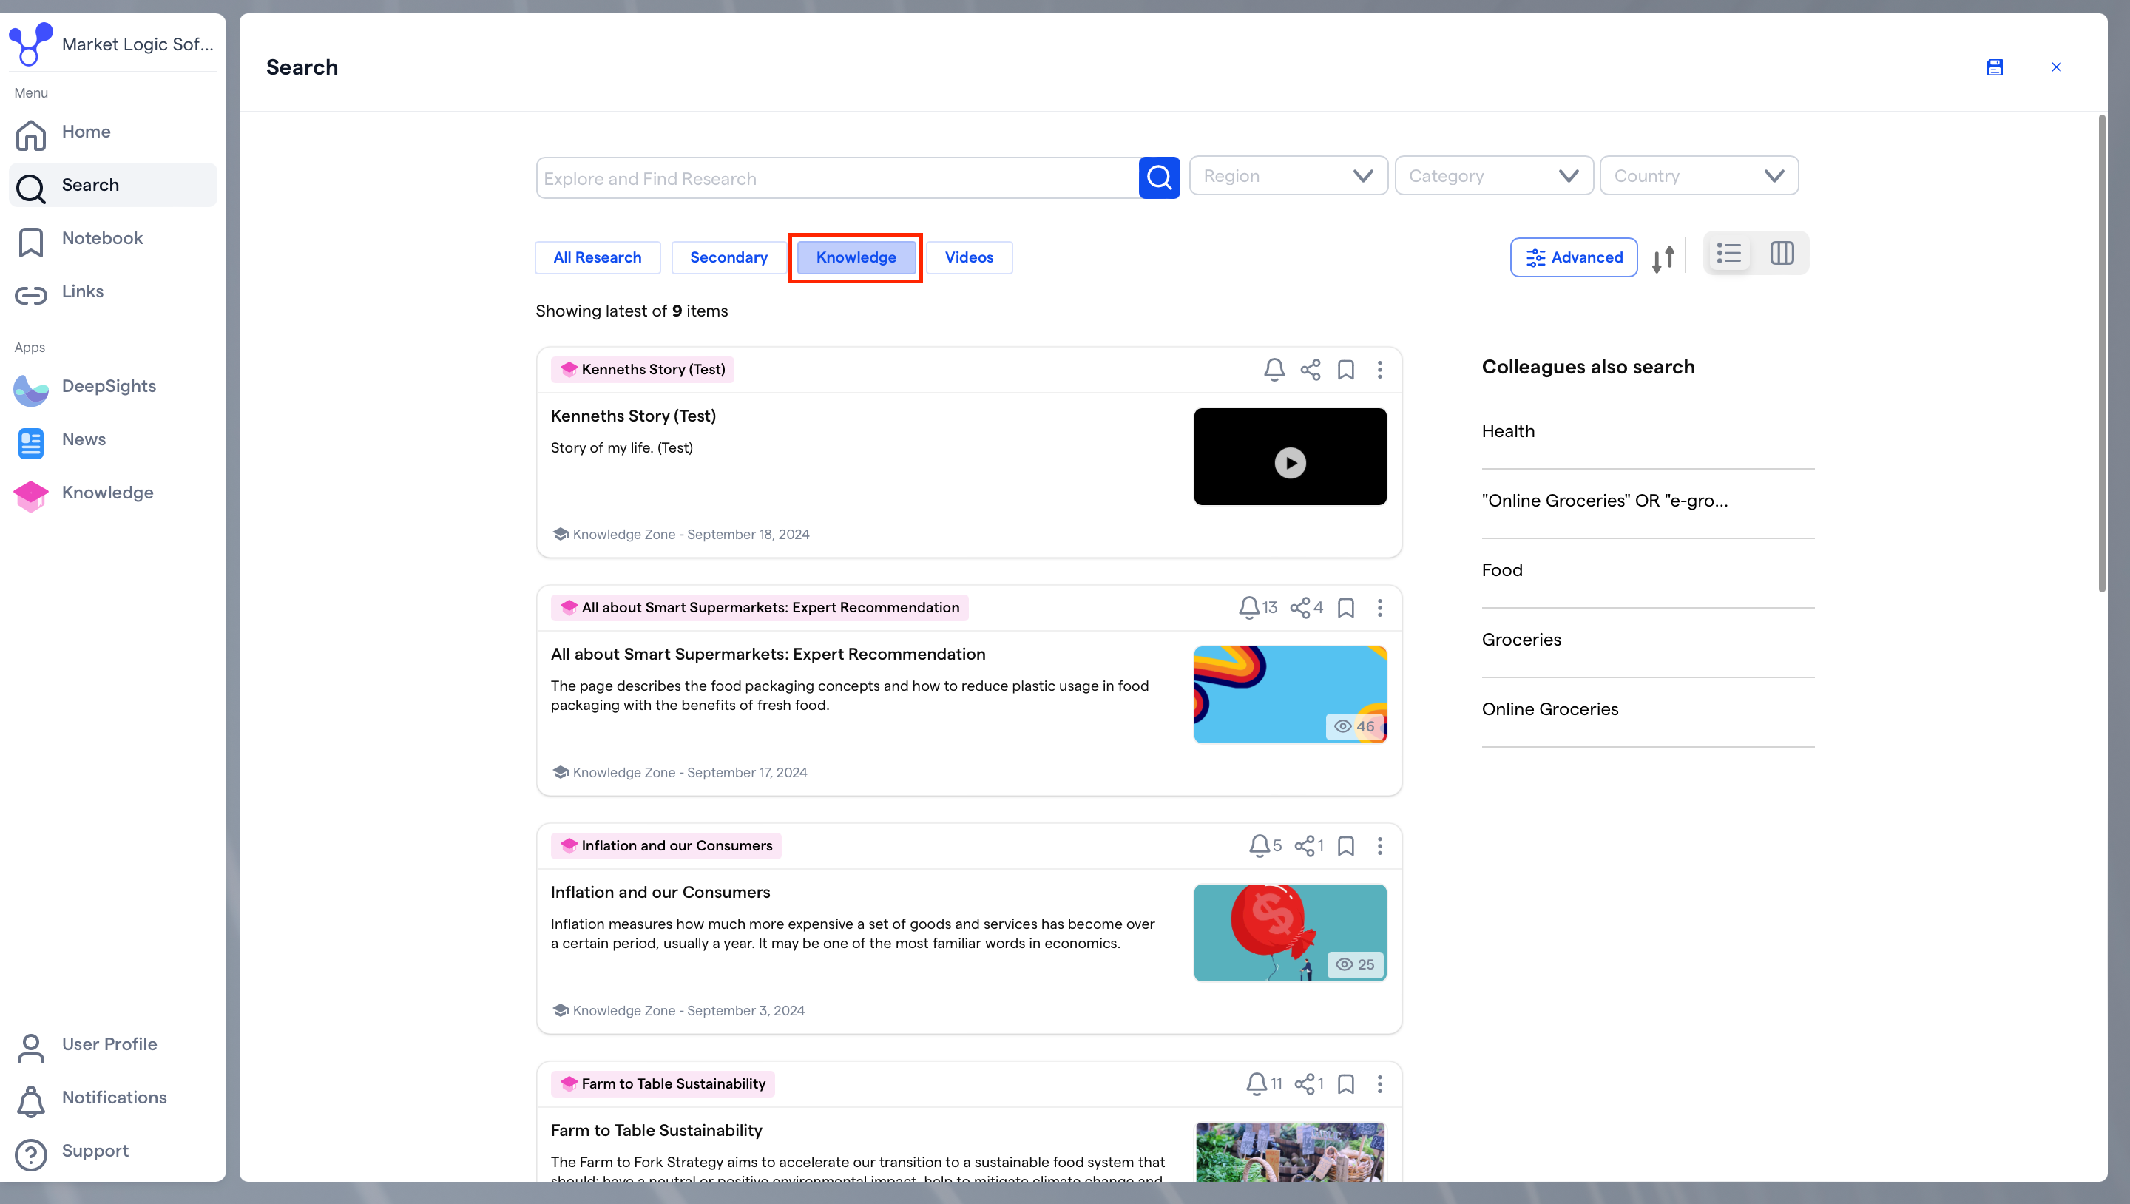Expand the Country dropdown

point(1700,176)
